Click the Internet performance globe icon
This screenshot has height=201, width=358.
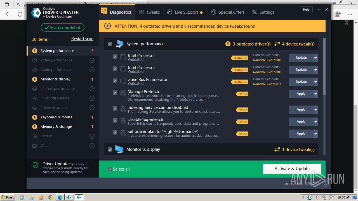tap(35, 89)
